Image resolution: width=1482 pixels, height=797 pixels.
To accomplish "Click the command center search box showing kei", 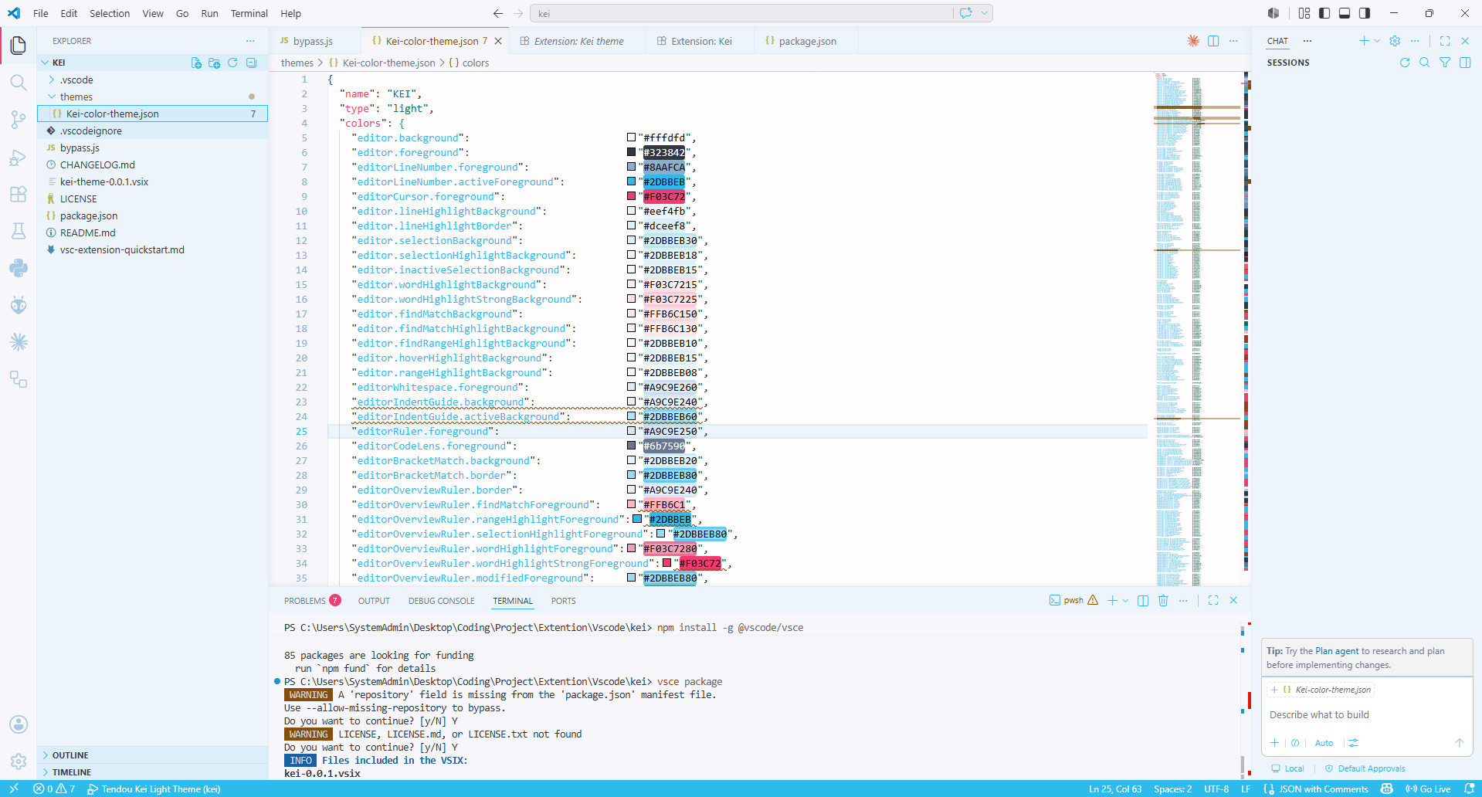I will click(741, 13).
